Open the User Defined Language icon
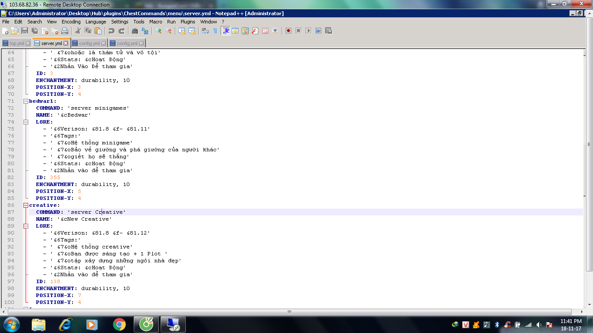Screen dimensions: 593x333 pos(235,31)
